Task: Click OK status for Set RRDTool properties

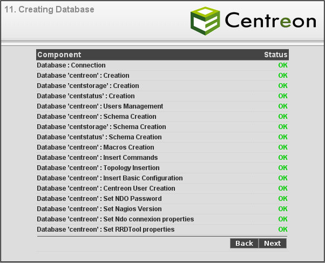Action: tap(283, 230)
